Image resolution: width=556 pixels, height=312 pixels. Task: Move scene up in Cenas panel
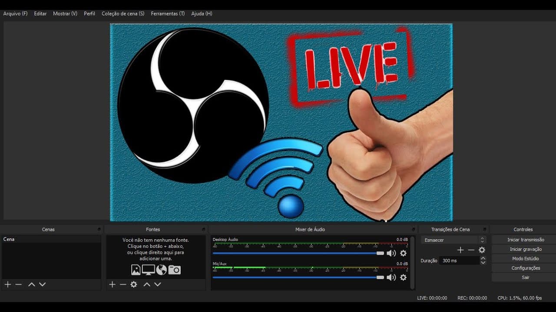(x=32, y=284)
